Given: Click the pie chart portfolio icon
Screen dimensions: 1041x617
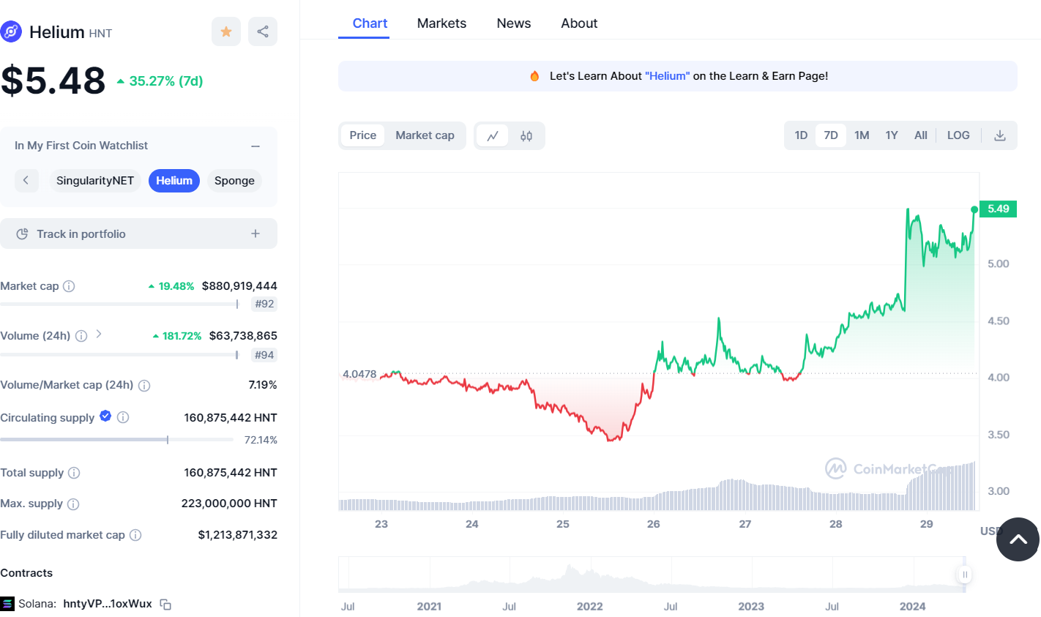Looking at the screenshot, I should pyautogui.click(x=22, y=234).
